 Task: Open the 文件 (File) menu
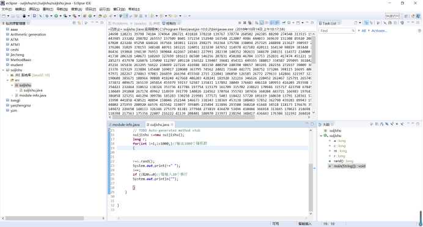(x=7, y=9)
